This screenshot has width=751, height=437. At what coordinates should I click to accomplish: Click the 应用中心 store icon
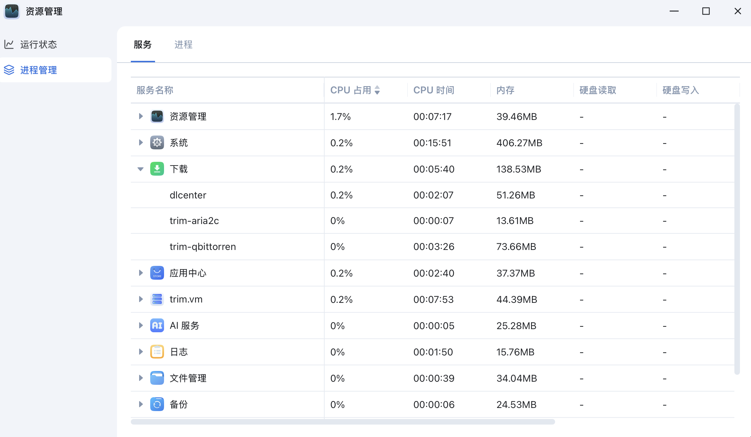[157, 273]
